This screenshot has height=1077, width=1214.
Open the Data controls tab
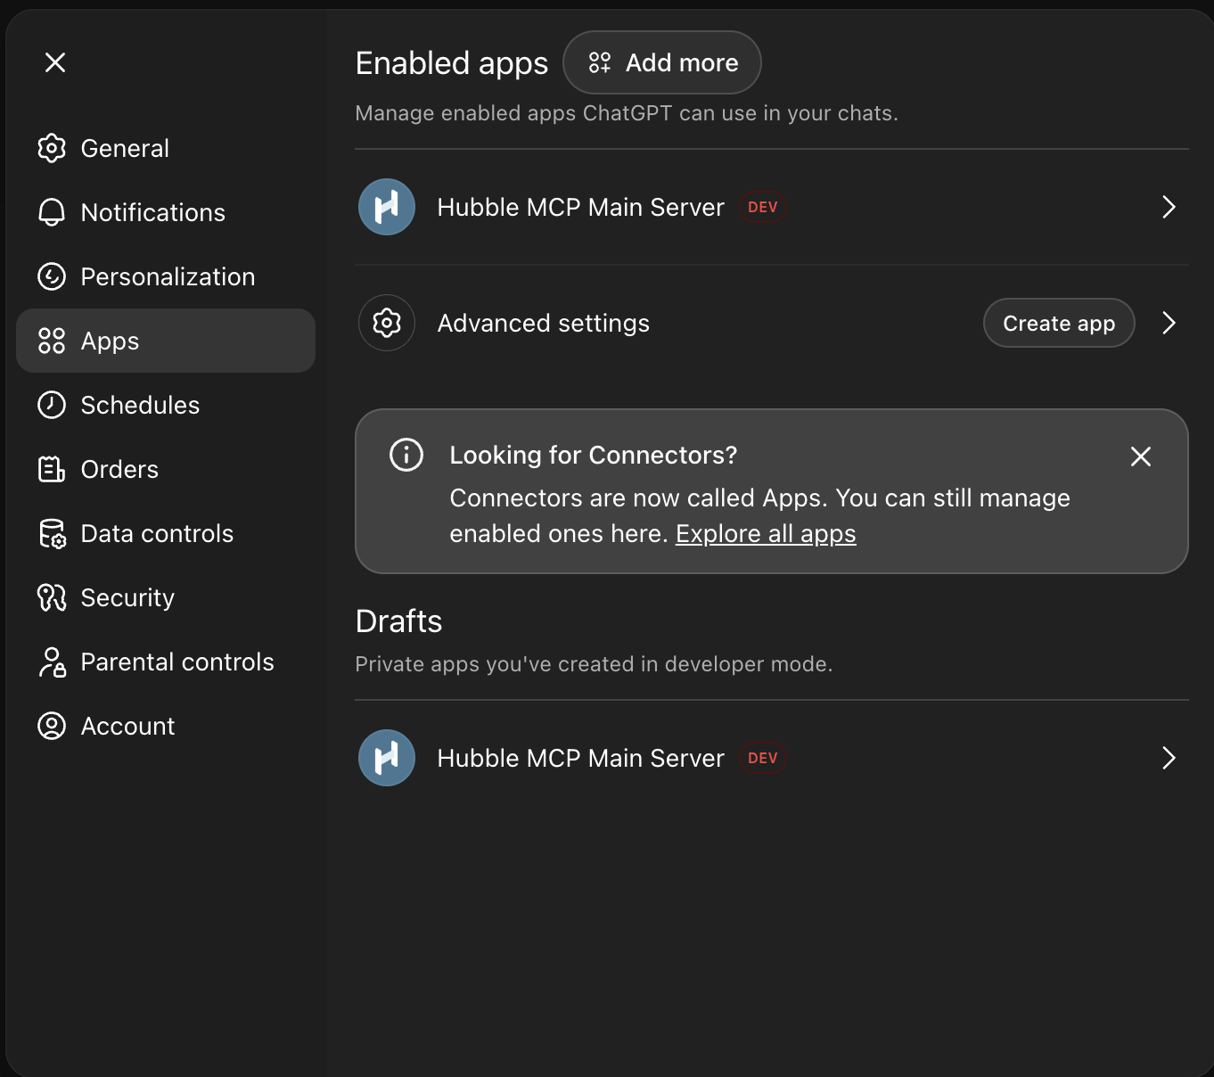[166, 533]
